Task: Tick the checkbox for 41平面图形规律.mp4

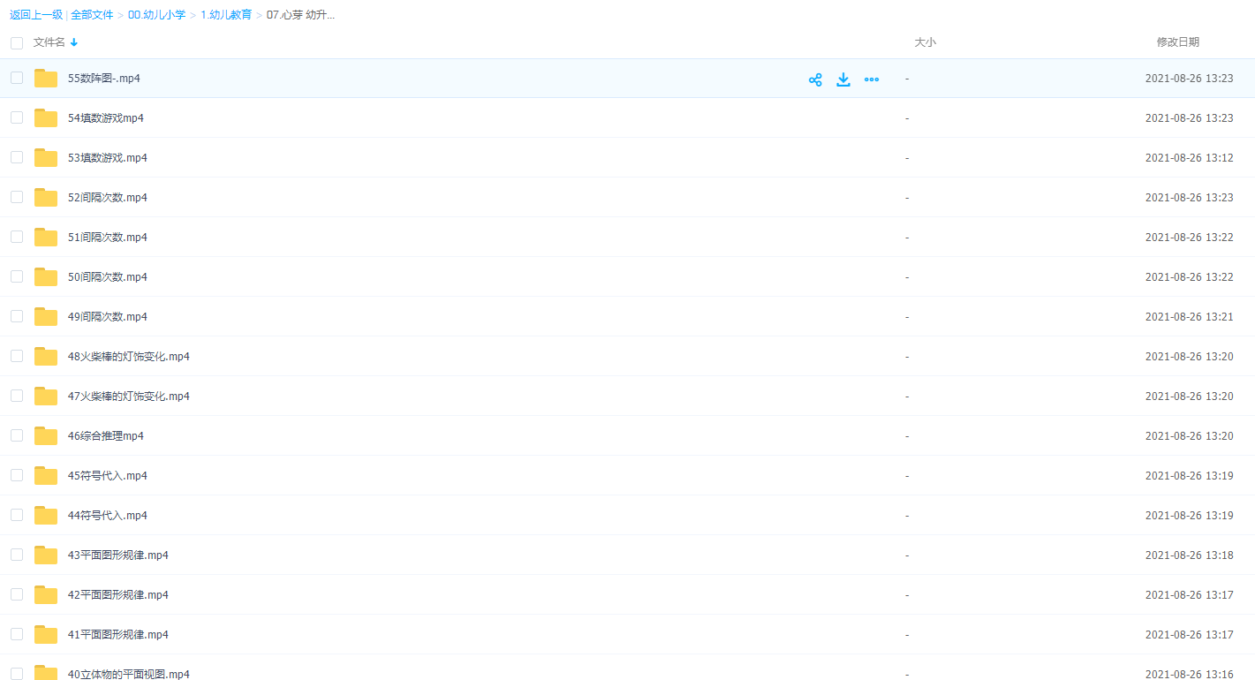Action: pyautogui.click(x=17, y=634)
